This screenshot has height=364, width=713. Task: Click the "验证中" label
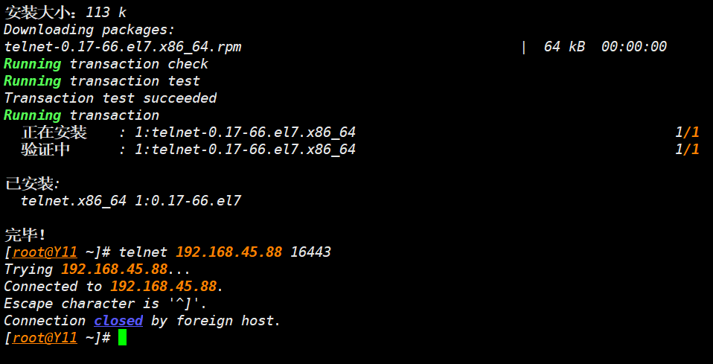[46, 150]
